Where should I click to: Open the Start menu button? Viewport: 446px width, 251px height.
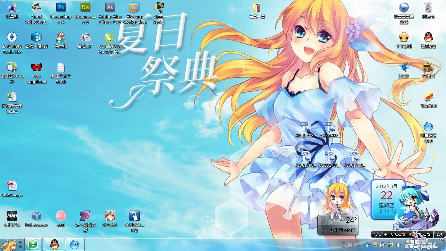(9, 244)
